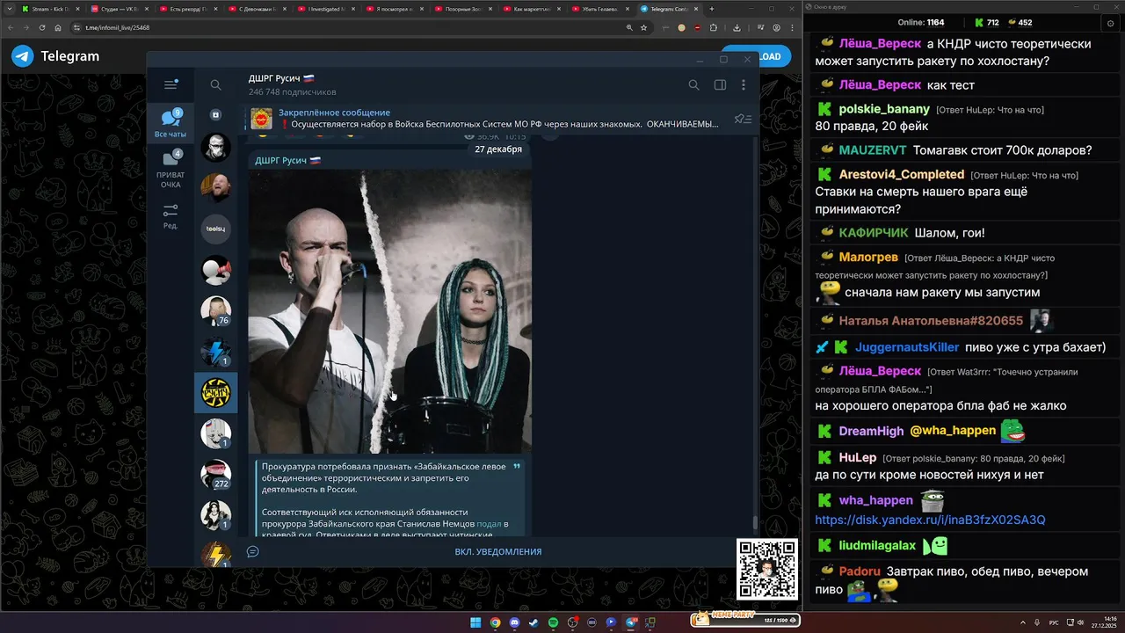Image resolution: width=1125 pixels, height=633 pixels.
Task: Switch to the Как маркетинг YouTube tab
Action: point(533,9)
